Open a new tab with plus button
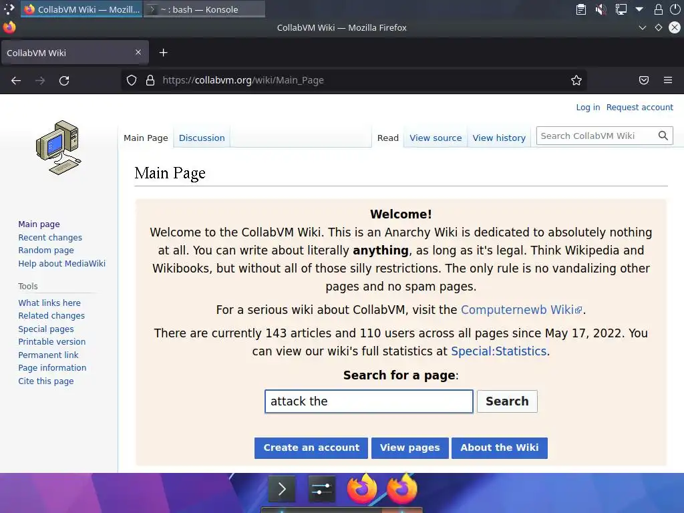 tap(163, 53)
